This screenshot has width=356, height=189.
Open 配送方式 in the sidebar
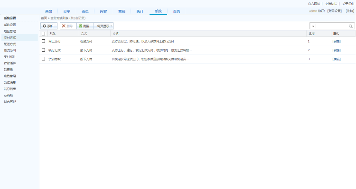click(10, 44)
